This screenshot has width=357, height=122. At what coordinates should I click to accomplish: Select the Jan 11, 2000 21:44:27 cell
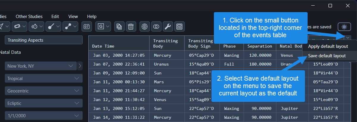[119, 91]
